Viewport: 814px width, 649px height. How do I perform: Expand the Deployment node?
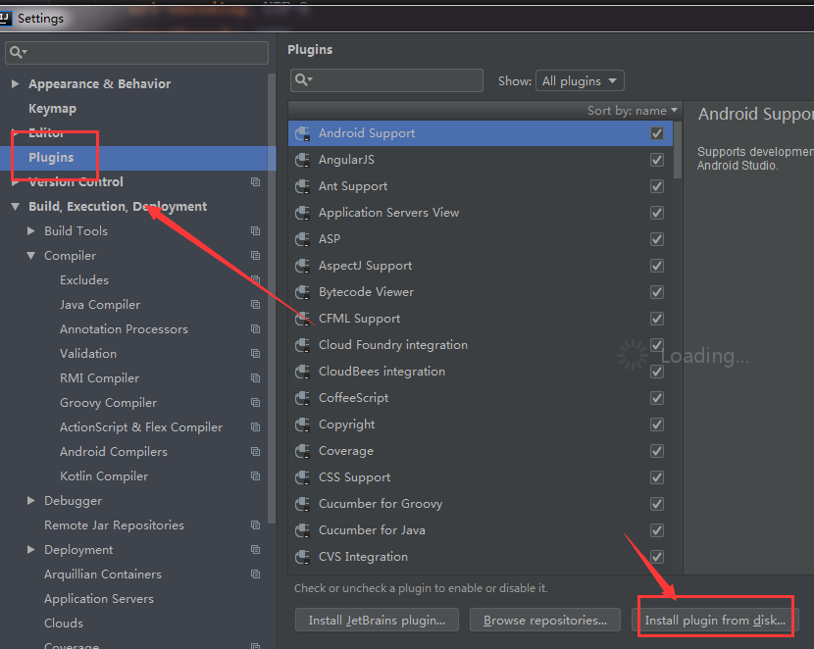point(31,549)
